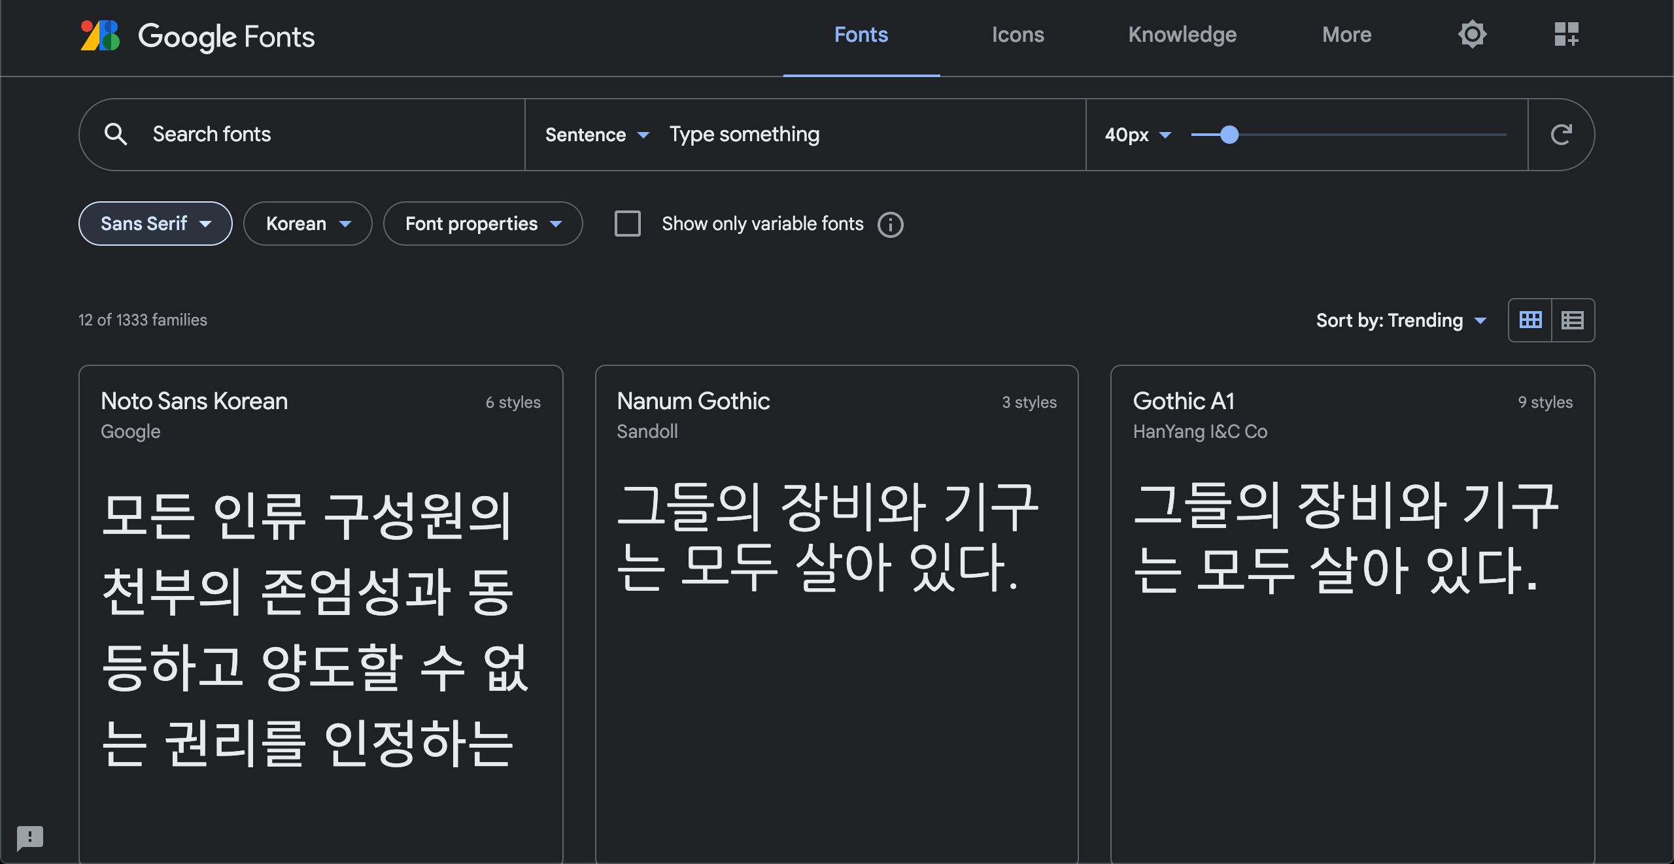Reset filters with the refresh icon
Viewport: 1674px width, 864px height.
coord(1561,135)
